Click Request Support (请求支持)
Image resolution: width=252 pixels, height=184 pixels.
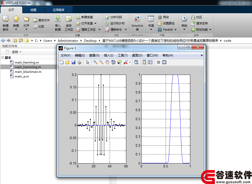[199, 24]
